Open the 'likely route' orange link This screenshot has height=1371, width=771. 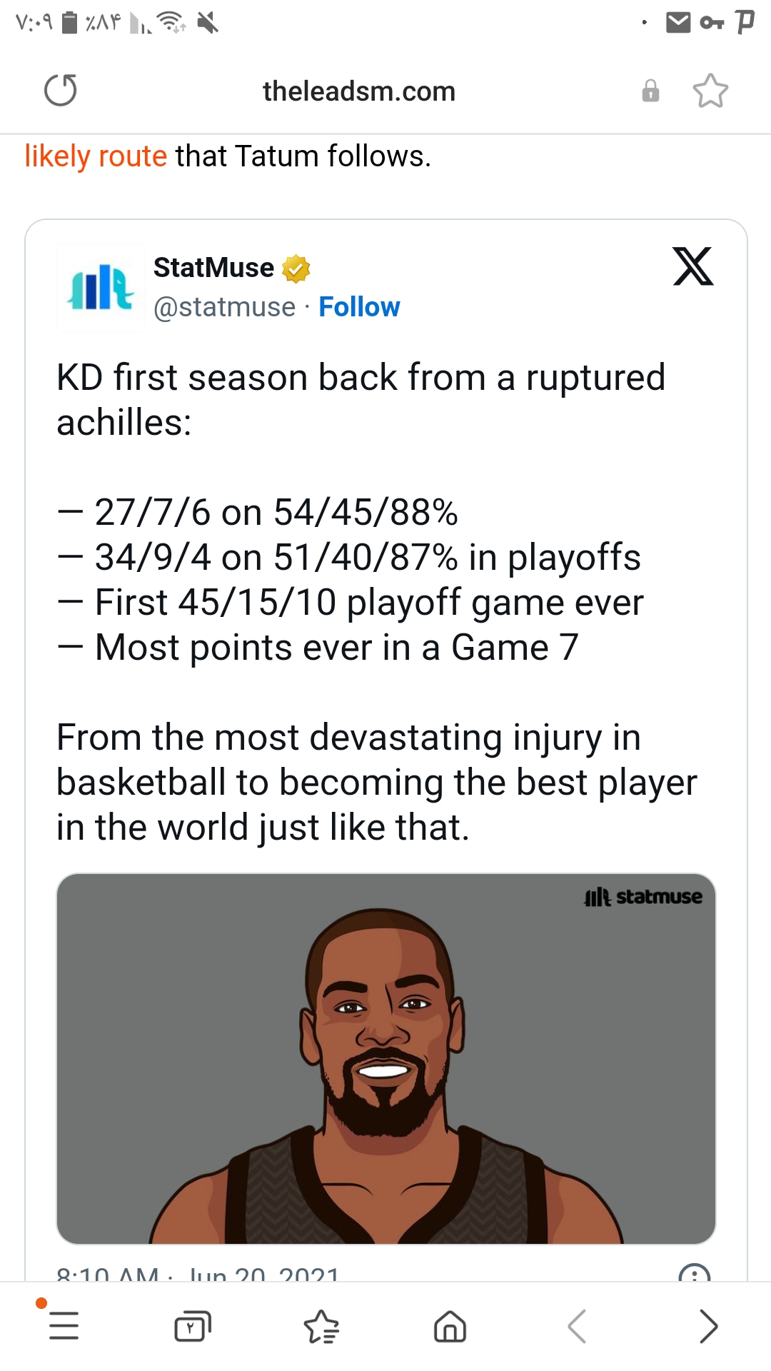click(96, 156)
